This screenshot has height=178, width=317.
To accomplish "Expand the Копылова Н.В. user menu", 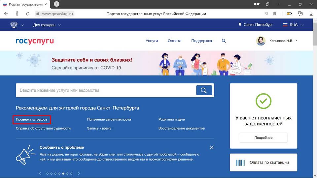I will tap(277, 41).
